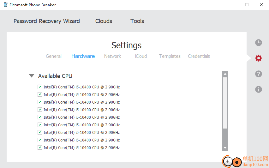269x168 pixels.
Task: Open the history clock icon in sidebar
Action: (x=258, y=43)
